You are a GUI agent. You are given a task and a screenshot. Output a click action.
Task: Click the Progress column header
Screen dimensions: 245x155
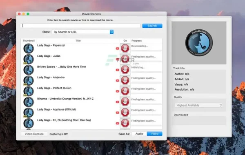(x=146, y=40)
